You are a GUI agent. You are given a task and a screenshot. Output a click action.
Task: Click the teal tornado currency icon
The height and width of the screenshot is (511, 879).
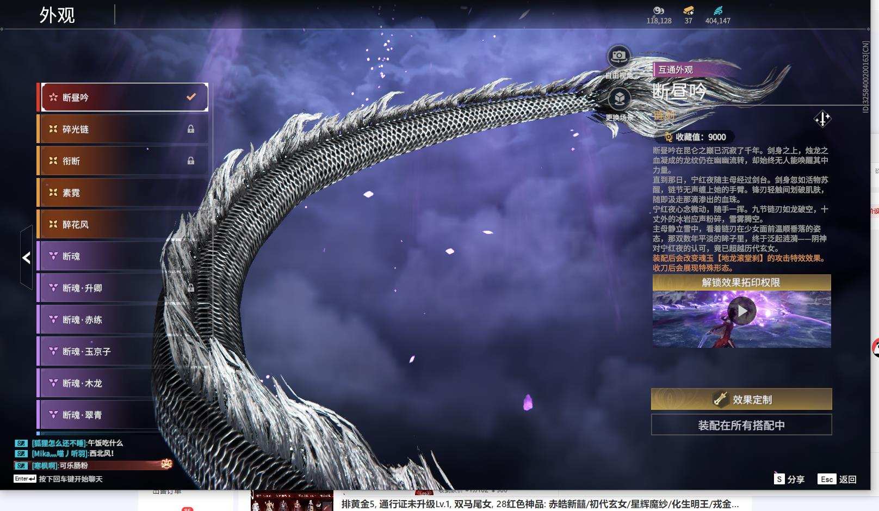[x=718, y=10]
